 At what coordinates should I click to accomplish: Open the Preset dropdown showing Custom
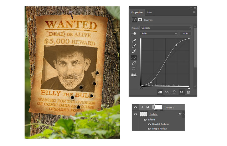click(166, 28)
